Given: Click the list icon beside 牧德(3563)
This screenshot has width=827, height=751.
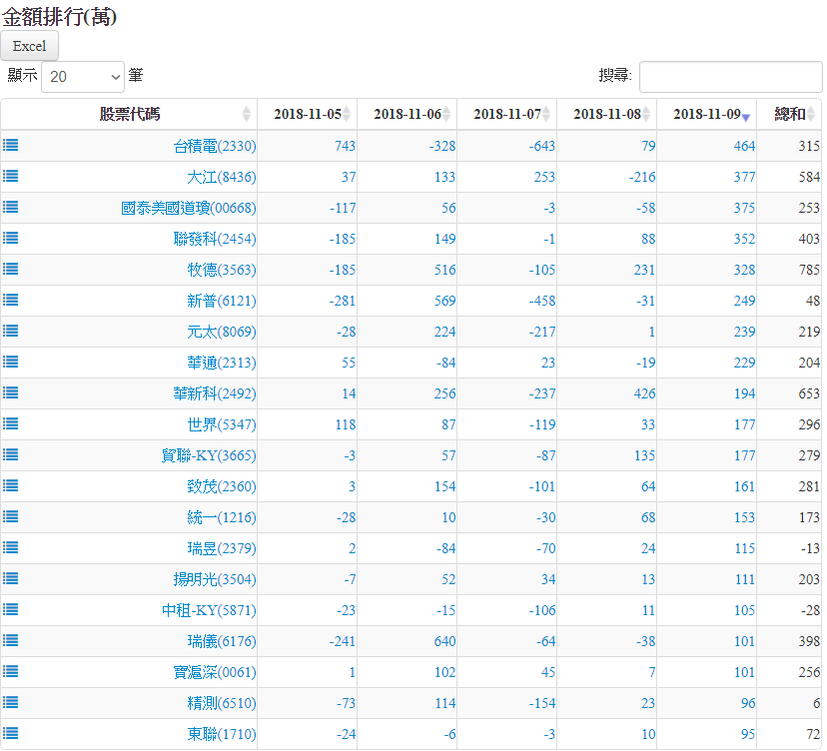Looking at the screenshot, I should 11,269.
